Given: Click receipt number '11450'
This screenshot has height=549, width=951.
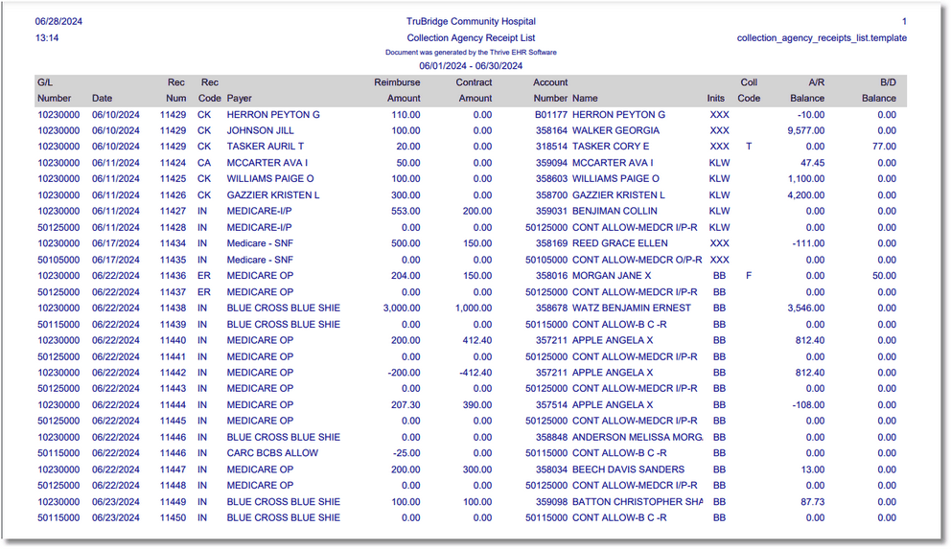Looking at the screenshot, I should 173,517.
